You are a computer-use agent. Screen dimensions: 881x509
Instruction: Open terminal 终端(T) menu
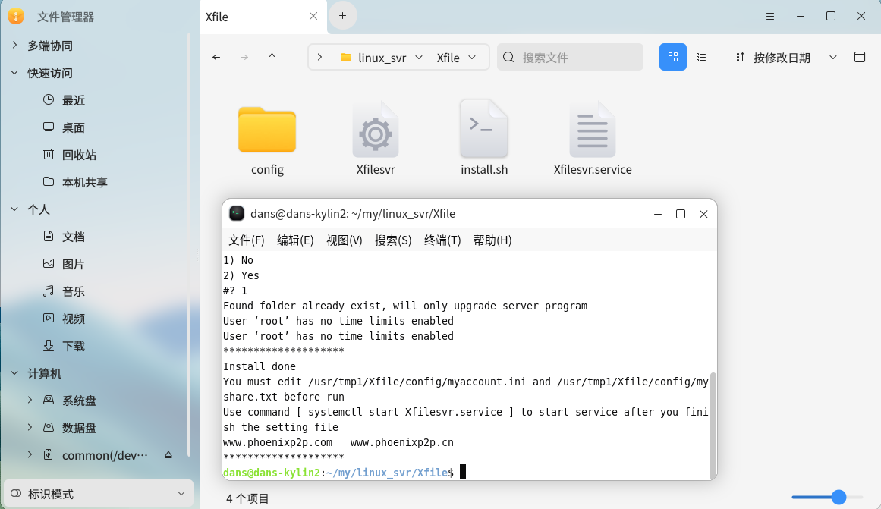coord(442,240)
